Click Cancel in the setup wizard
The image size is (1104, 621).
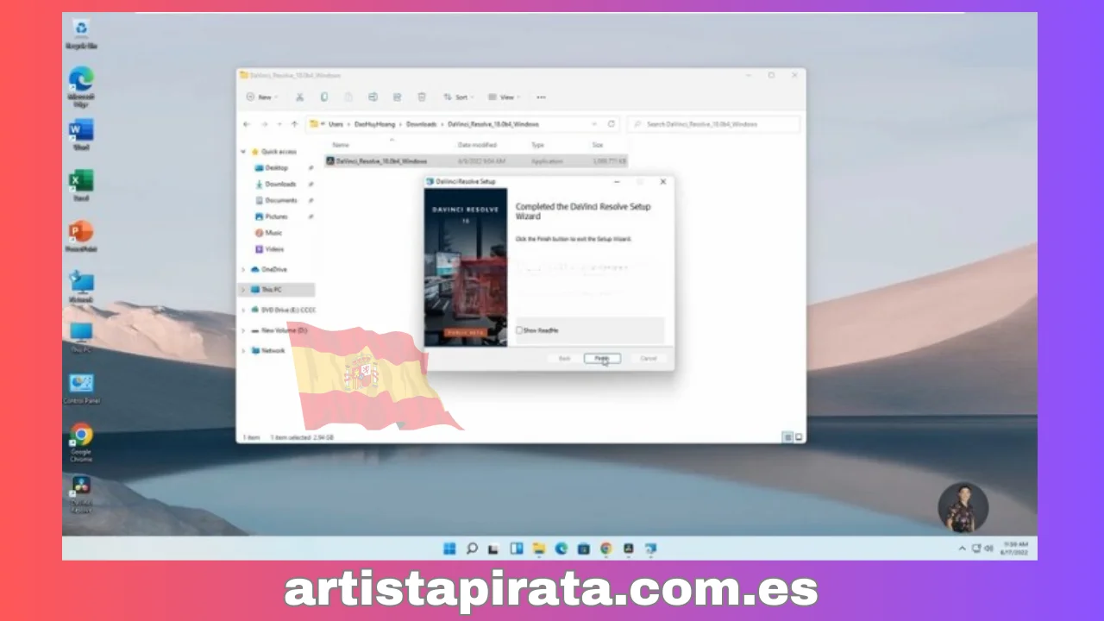pos(649,358)
